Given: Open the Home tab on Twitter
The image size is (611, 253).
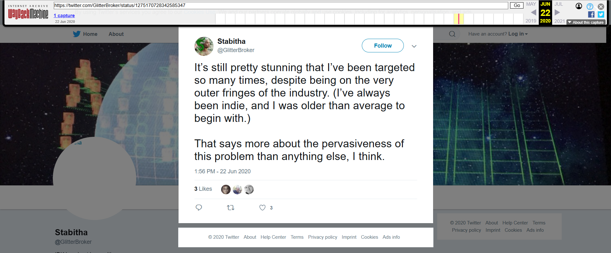Looking at the screenshot, I should pos(85,34).
